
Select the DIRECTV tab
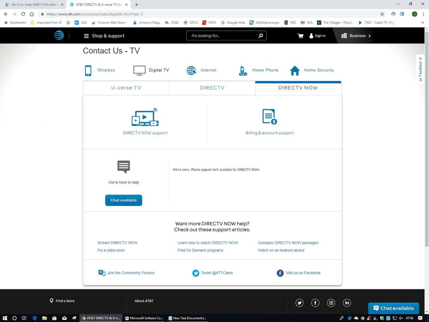212,88
